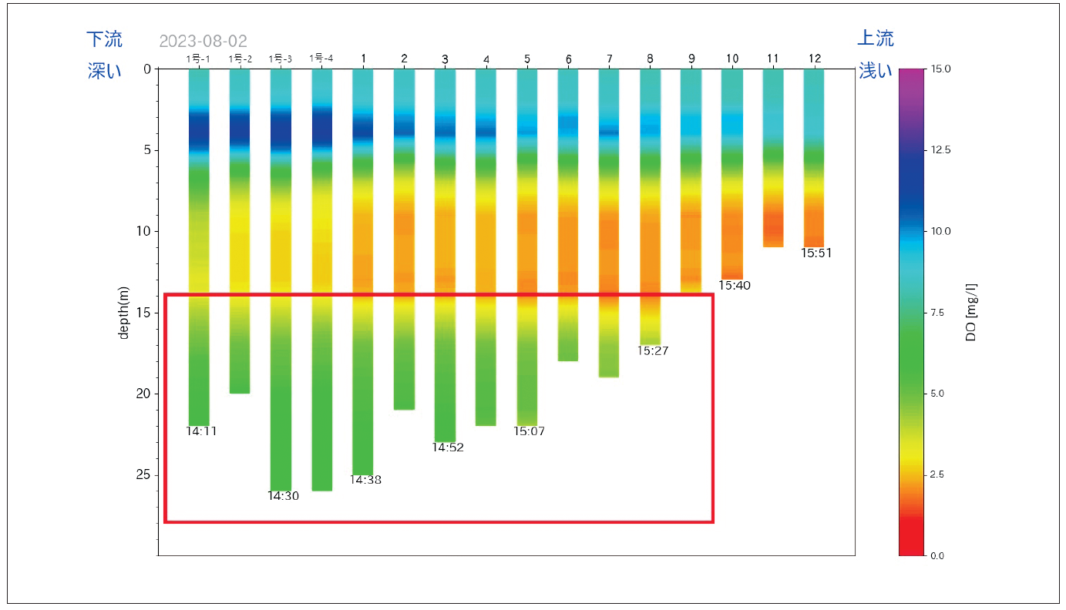This screenshot has width=1066, height=610.
Task: Select the 15:51 timestamp label
Action: click(x=816, y=253)
